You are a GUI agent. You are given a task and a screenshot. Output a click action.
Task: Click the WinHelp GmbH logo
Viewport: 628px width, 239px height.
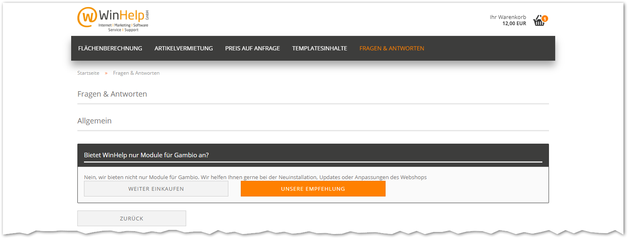[x=113, y=19]
